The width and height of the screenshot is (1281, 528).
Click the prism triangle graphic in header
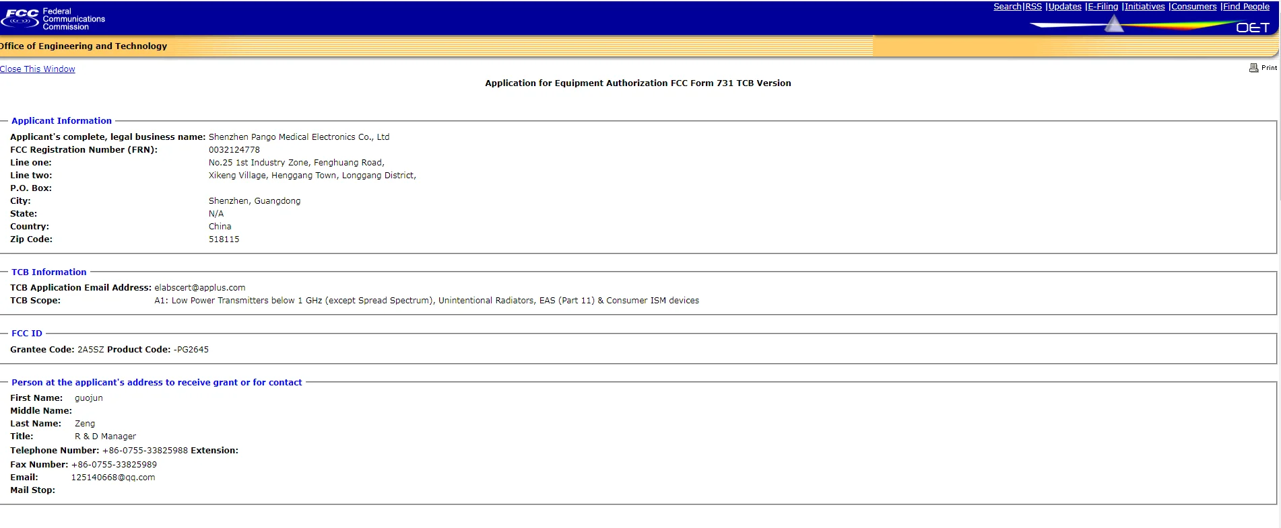[1114, 25]
